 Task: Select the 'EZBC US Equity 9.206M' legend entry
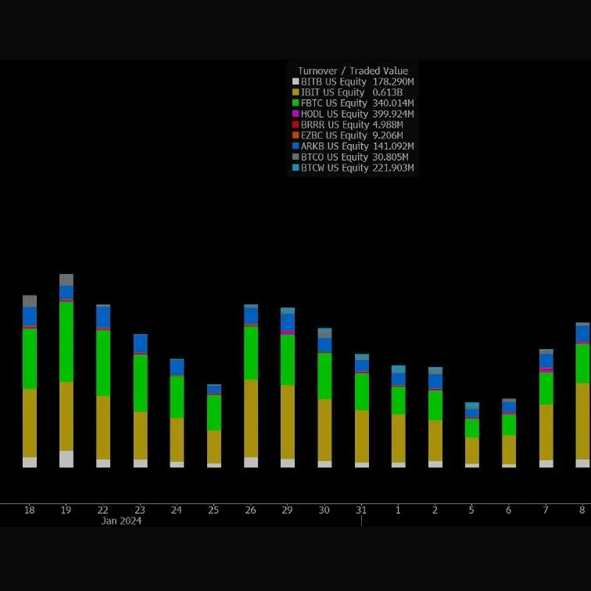[348, 135]
